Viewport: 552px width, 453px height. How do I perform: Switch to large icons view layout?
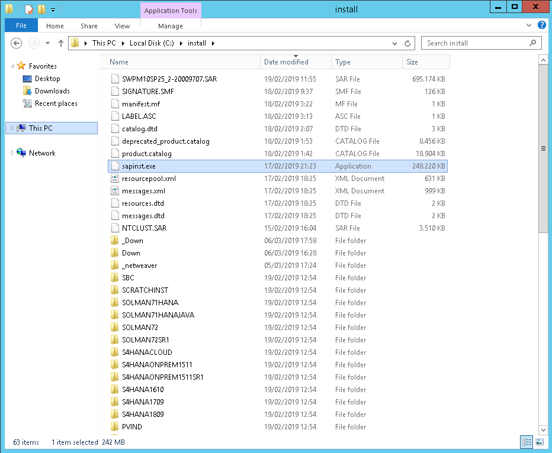click(x=540, y=442)
